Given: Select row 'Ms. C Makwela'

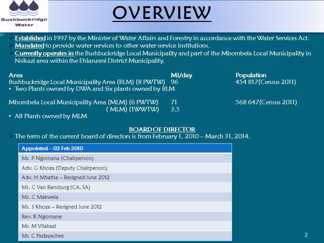Looking at the screenshot, I should tap(125, 197).
